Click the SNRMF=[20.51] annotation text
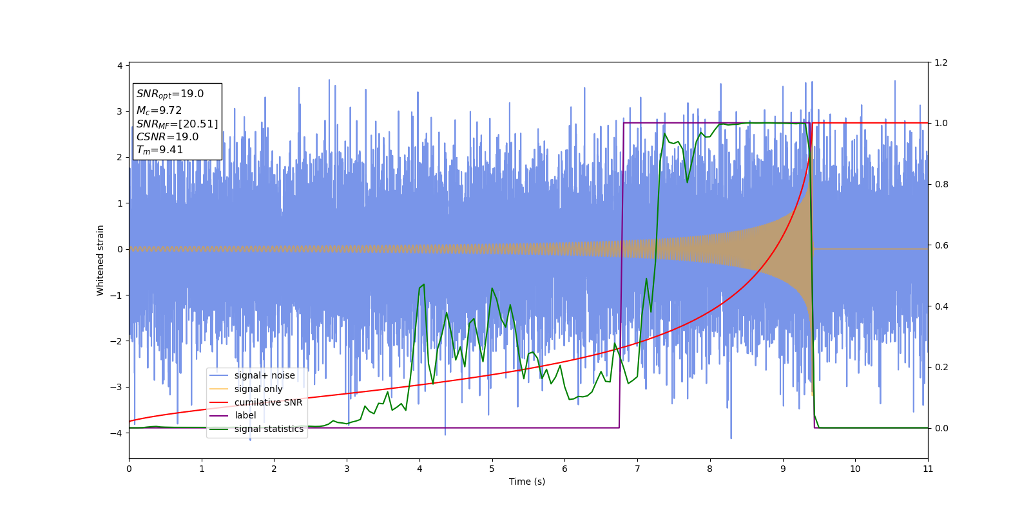The image size is (1031, 515). (177, 124)
